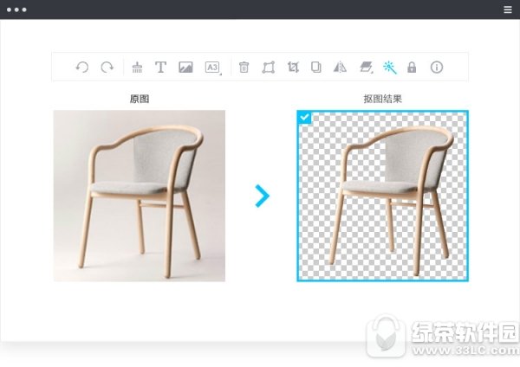Screen dimensions: 520x367
Task: Activate the magic wand cutout tool
Action: pyautogui.click(x=390, y=68)
